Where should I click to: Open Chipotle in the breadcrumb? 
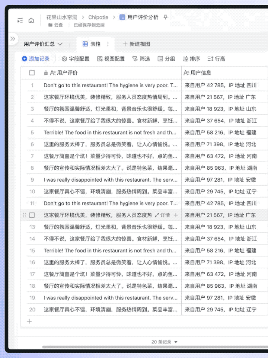[x=98, y=17]
